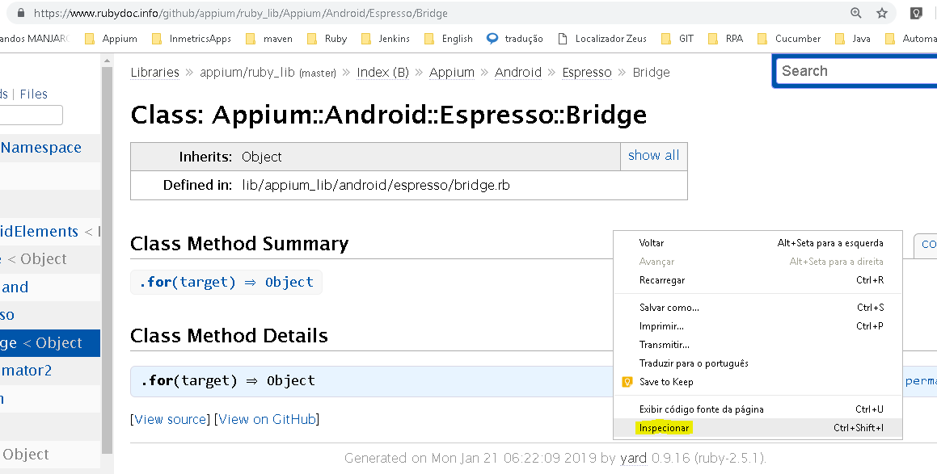
Task: Open the Index (B) breadcrumb link
Action: pos(382,72)
